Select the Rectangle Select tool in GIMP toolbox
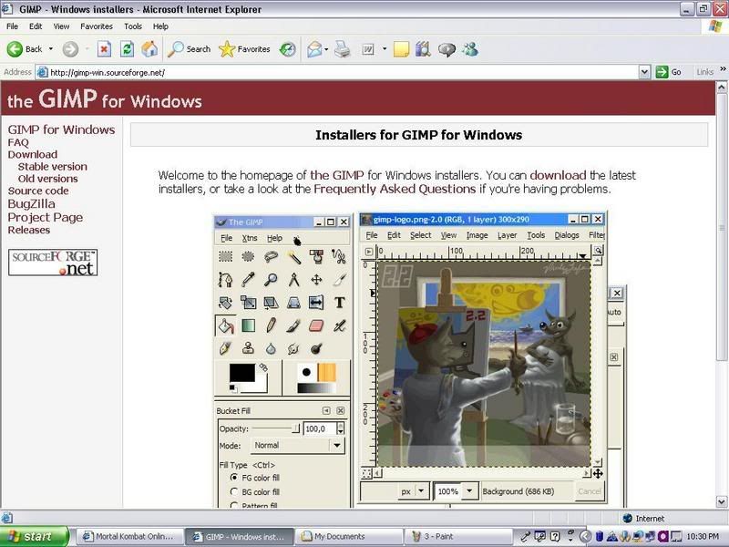 click(225, 256)
